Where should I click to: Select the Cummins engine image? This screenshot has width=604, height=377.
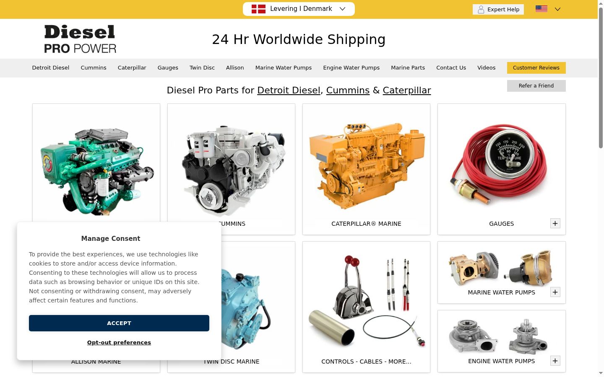click(233, 172)
